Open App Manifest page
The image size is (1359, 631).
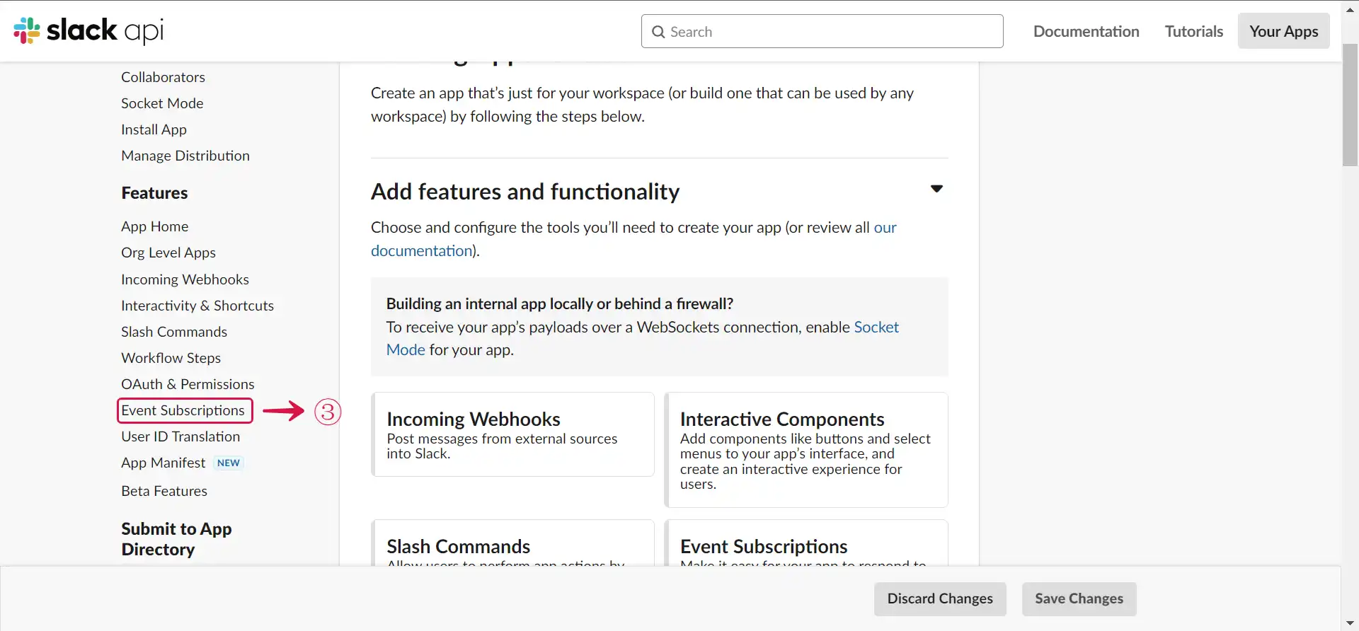click(x=163, y=463)
